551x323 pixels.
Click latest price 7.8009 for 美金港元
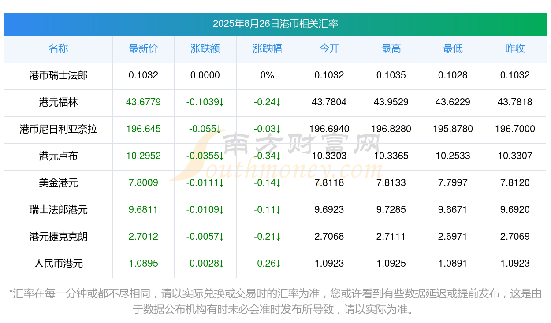click(x=143, y=183)
